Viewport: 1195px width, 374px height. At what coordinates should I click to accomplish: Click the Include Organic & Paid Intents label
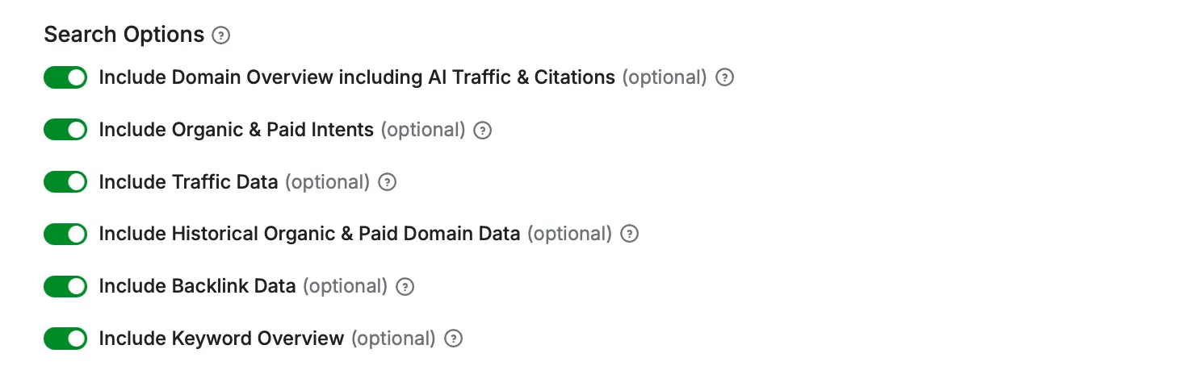coord(236,130)
